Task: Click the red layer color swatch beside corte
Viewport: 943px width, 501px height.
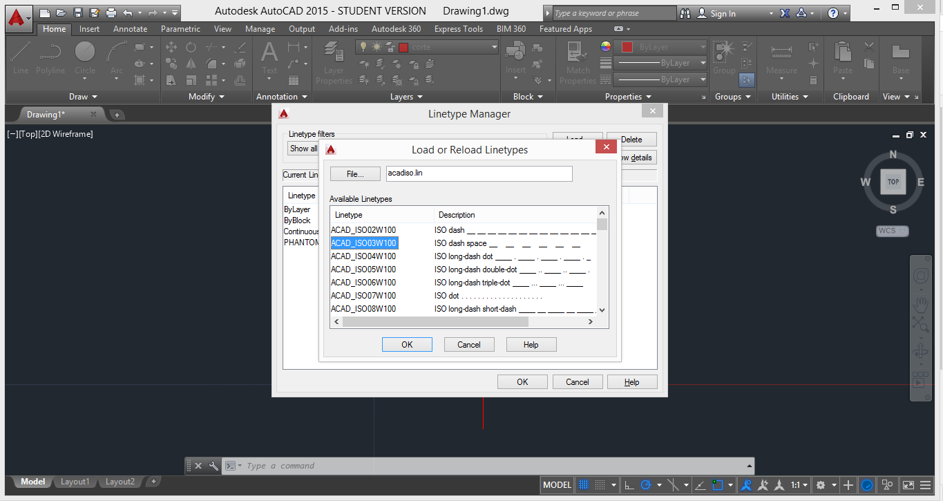Action: click(403, 47)
